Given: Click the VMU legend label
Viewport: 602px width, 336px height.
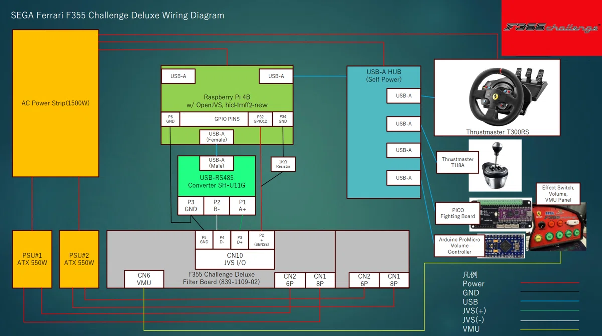Looking at the screenshot, I should tap(471, 329).
